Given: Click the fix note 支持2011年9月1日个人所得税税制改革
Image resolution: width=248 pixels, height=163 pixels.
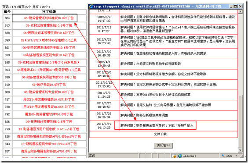Looking at the screenshot, I should pos(155,95).
